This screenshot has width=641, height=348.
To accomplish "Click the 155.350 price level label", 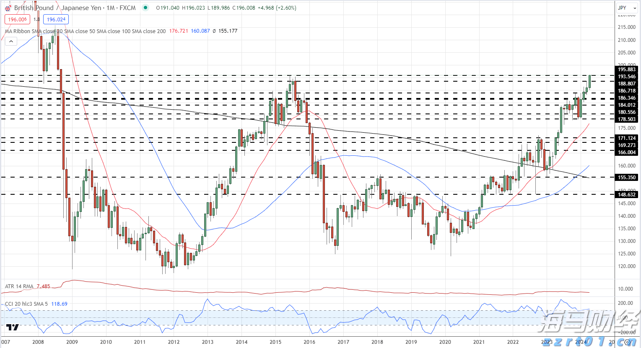I will 627,178.
